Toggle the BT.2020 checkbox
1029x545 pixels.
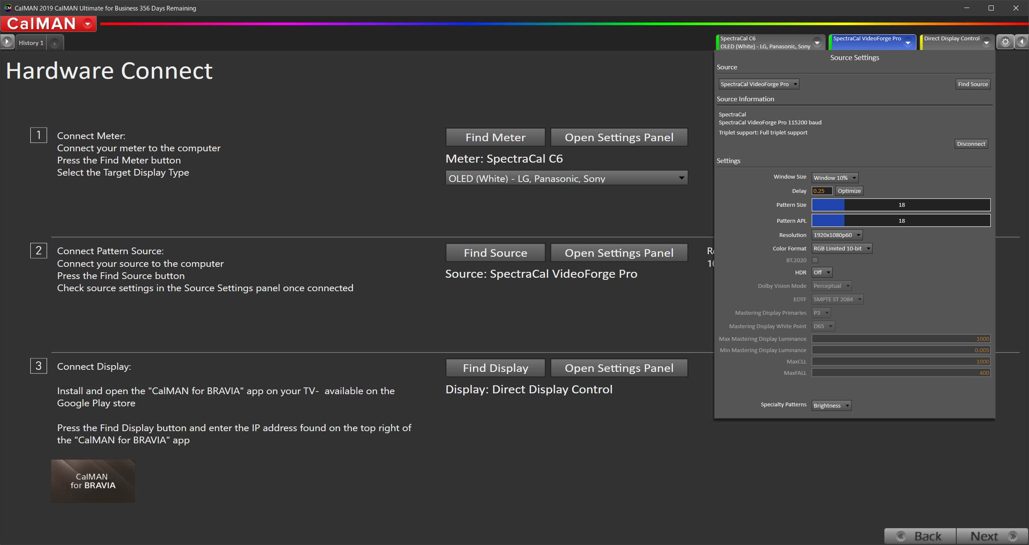[815, 260]
